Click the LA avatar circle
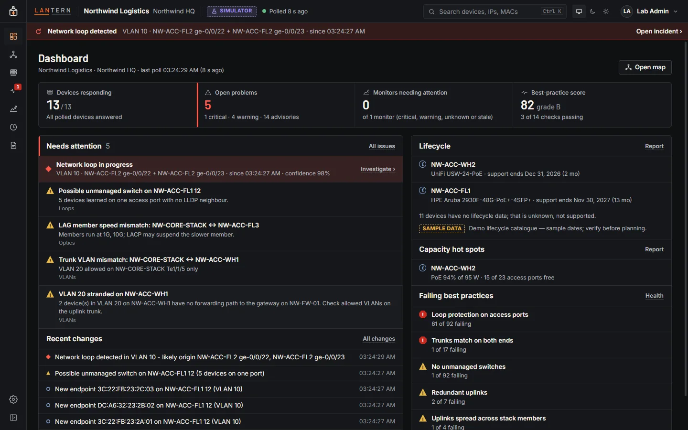Image resolution: width=688 pixels, height=430 pixels. (627, 11)
